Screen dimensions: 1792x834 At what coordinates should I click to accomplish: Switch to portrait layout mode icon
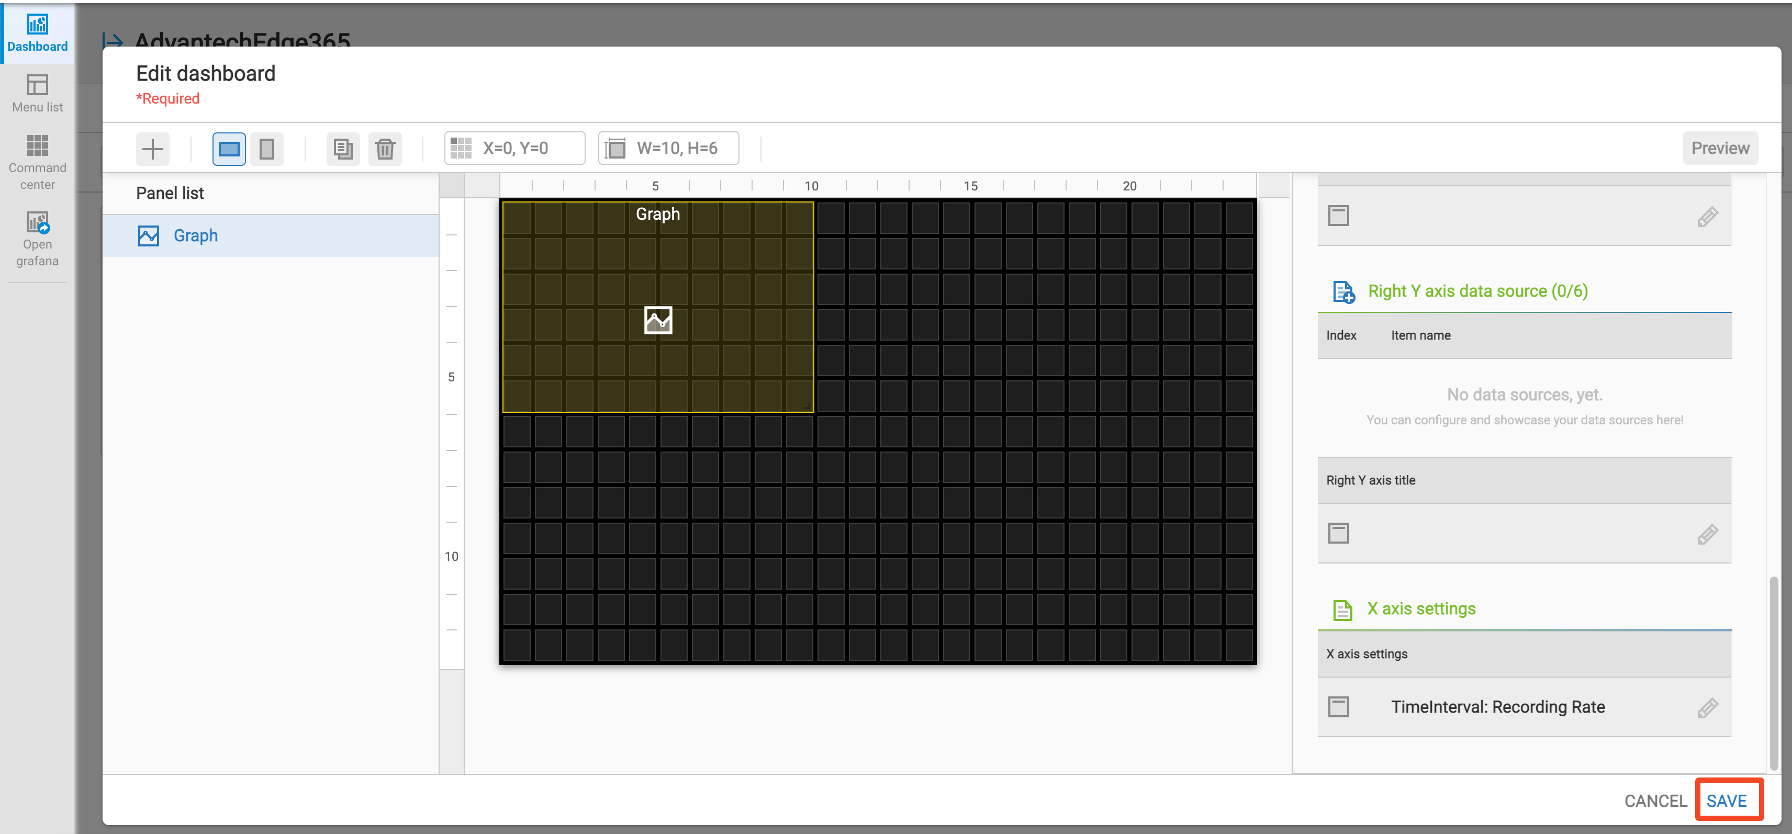coord(267,148)
